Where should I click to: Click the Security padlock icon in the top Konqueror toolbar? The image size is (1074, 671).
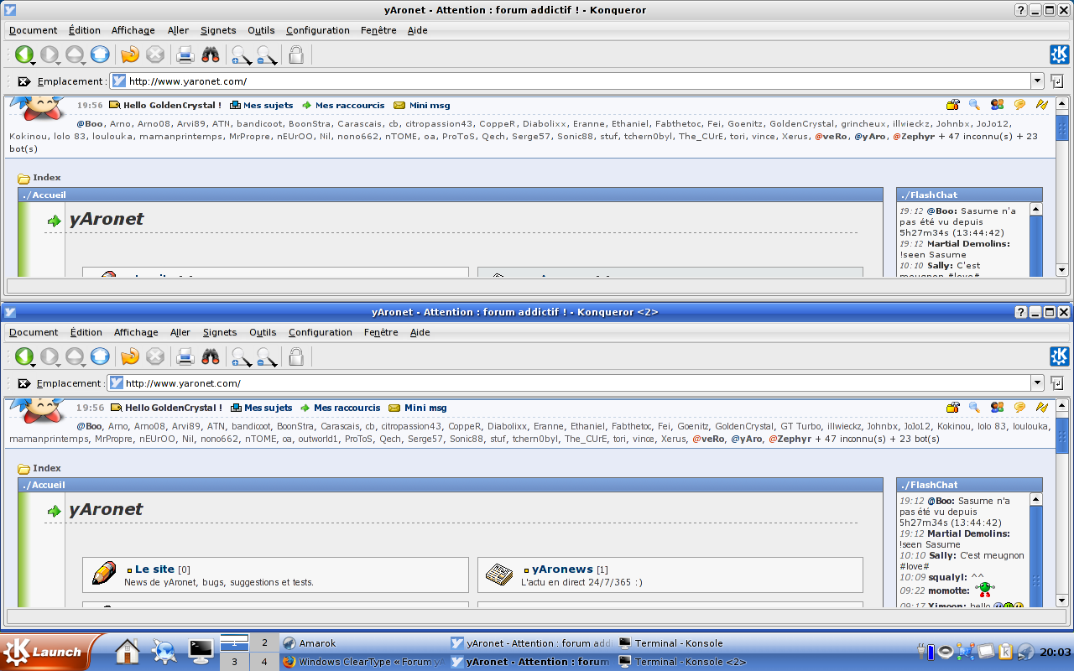point(296,55)
